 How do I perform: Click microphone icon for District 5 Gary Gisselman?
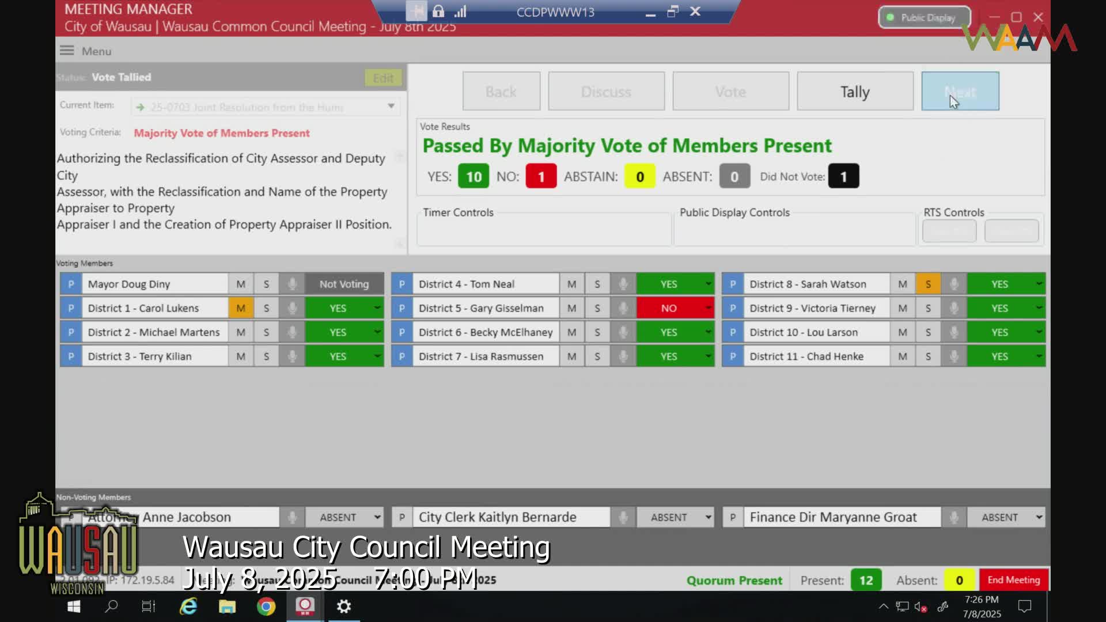point(623,308)
